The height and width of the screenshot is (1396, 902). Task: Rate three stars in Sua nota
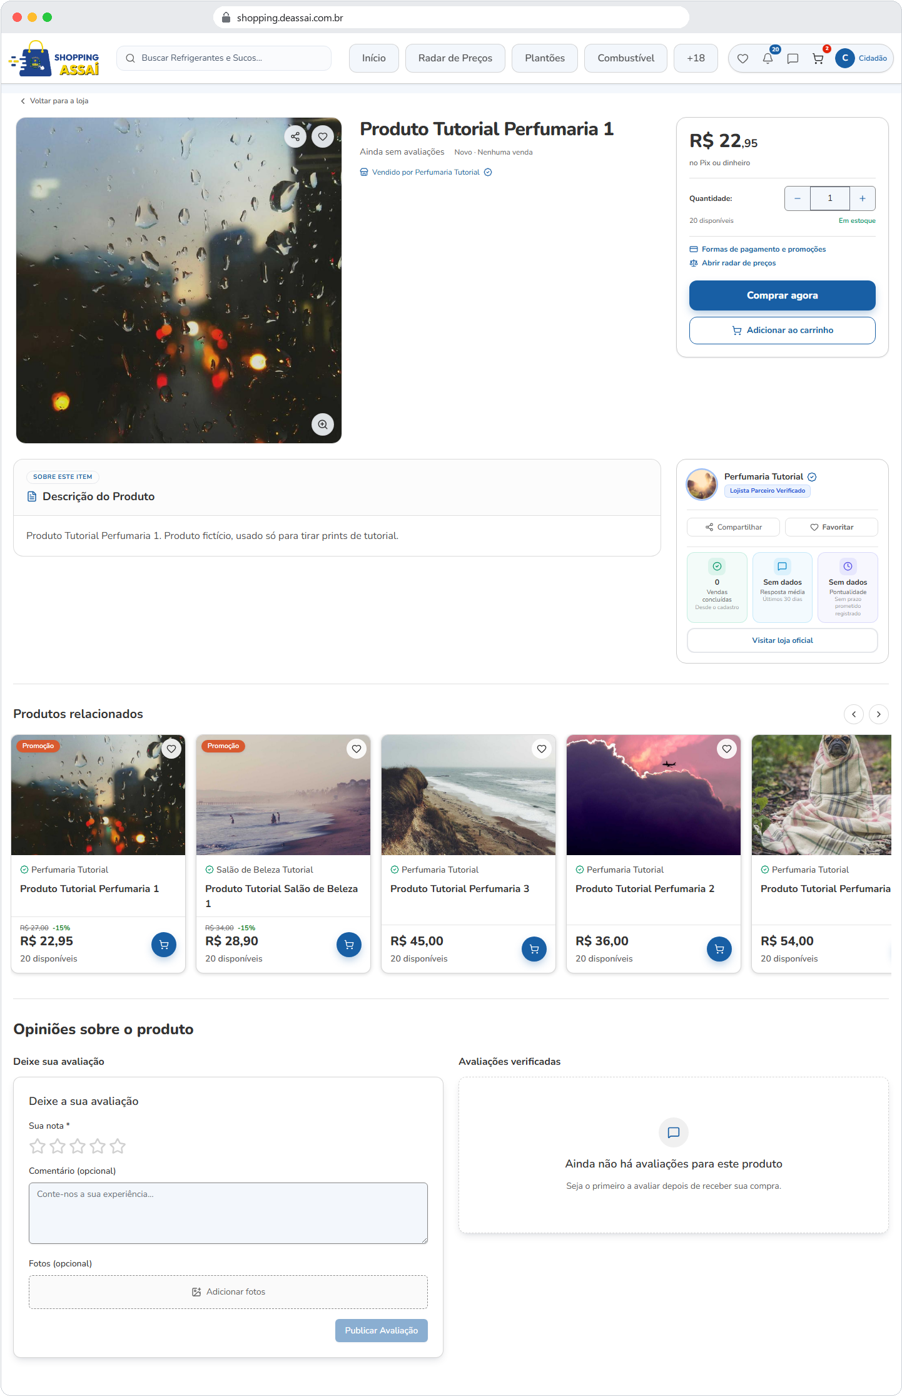pyautogui.click(x=78, y=1146)
